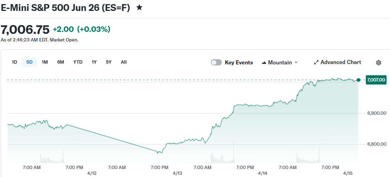
Task: Click the 4/15 date label
Action: [347, 173]
